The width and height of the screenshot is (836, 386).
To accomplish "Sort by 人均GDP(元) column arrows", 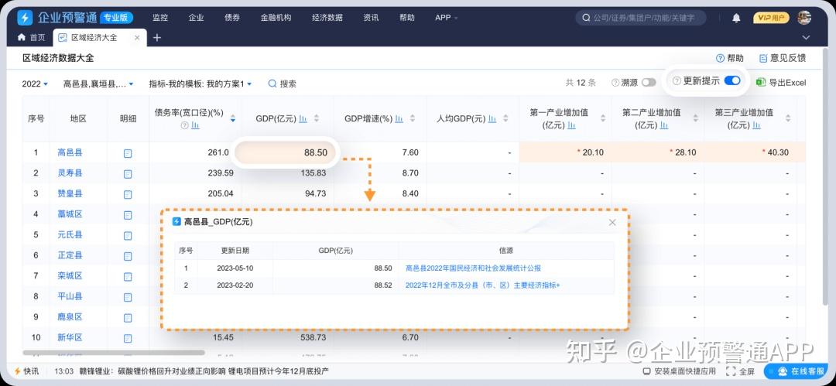I will pos(506,119).
